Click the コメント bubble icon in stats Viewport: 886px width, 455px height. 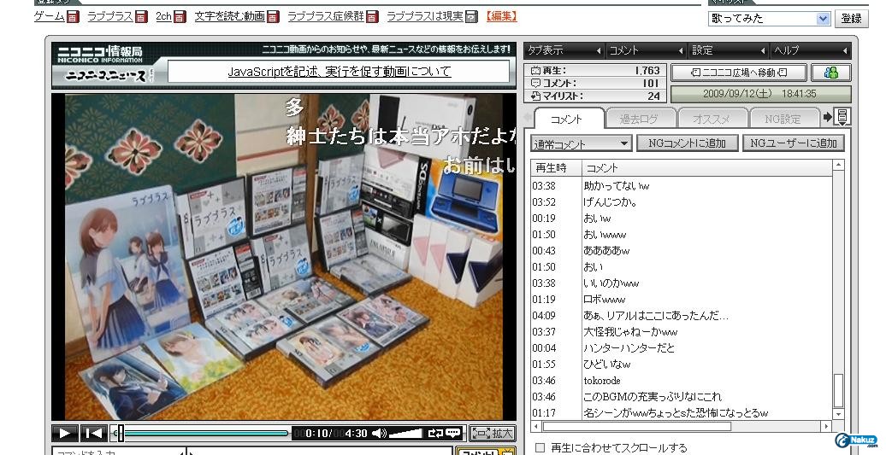[x=535, y=84]
